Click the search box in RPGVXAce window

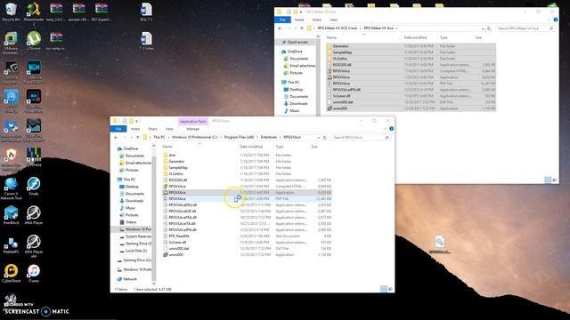pyautogui.click(x=361, y=138)
